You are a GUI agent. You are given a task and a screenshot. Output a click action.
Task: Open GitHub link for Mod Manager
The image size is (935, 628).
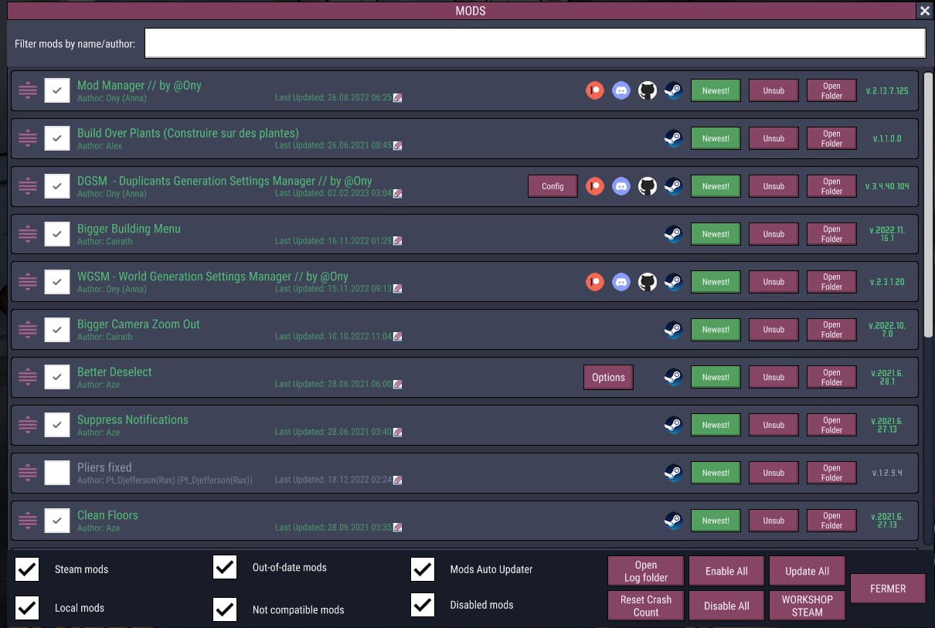point(647,91)
